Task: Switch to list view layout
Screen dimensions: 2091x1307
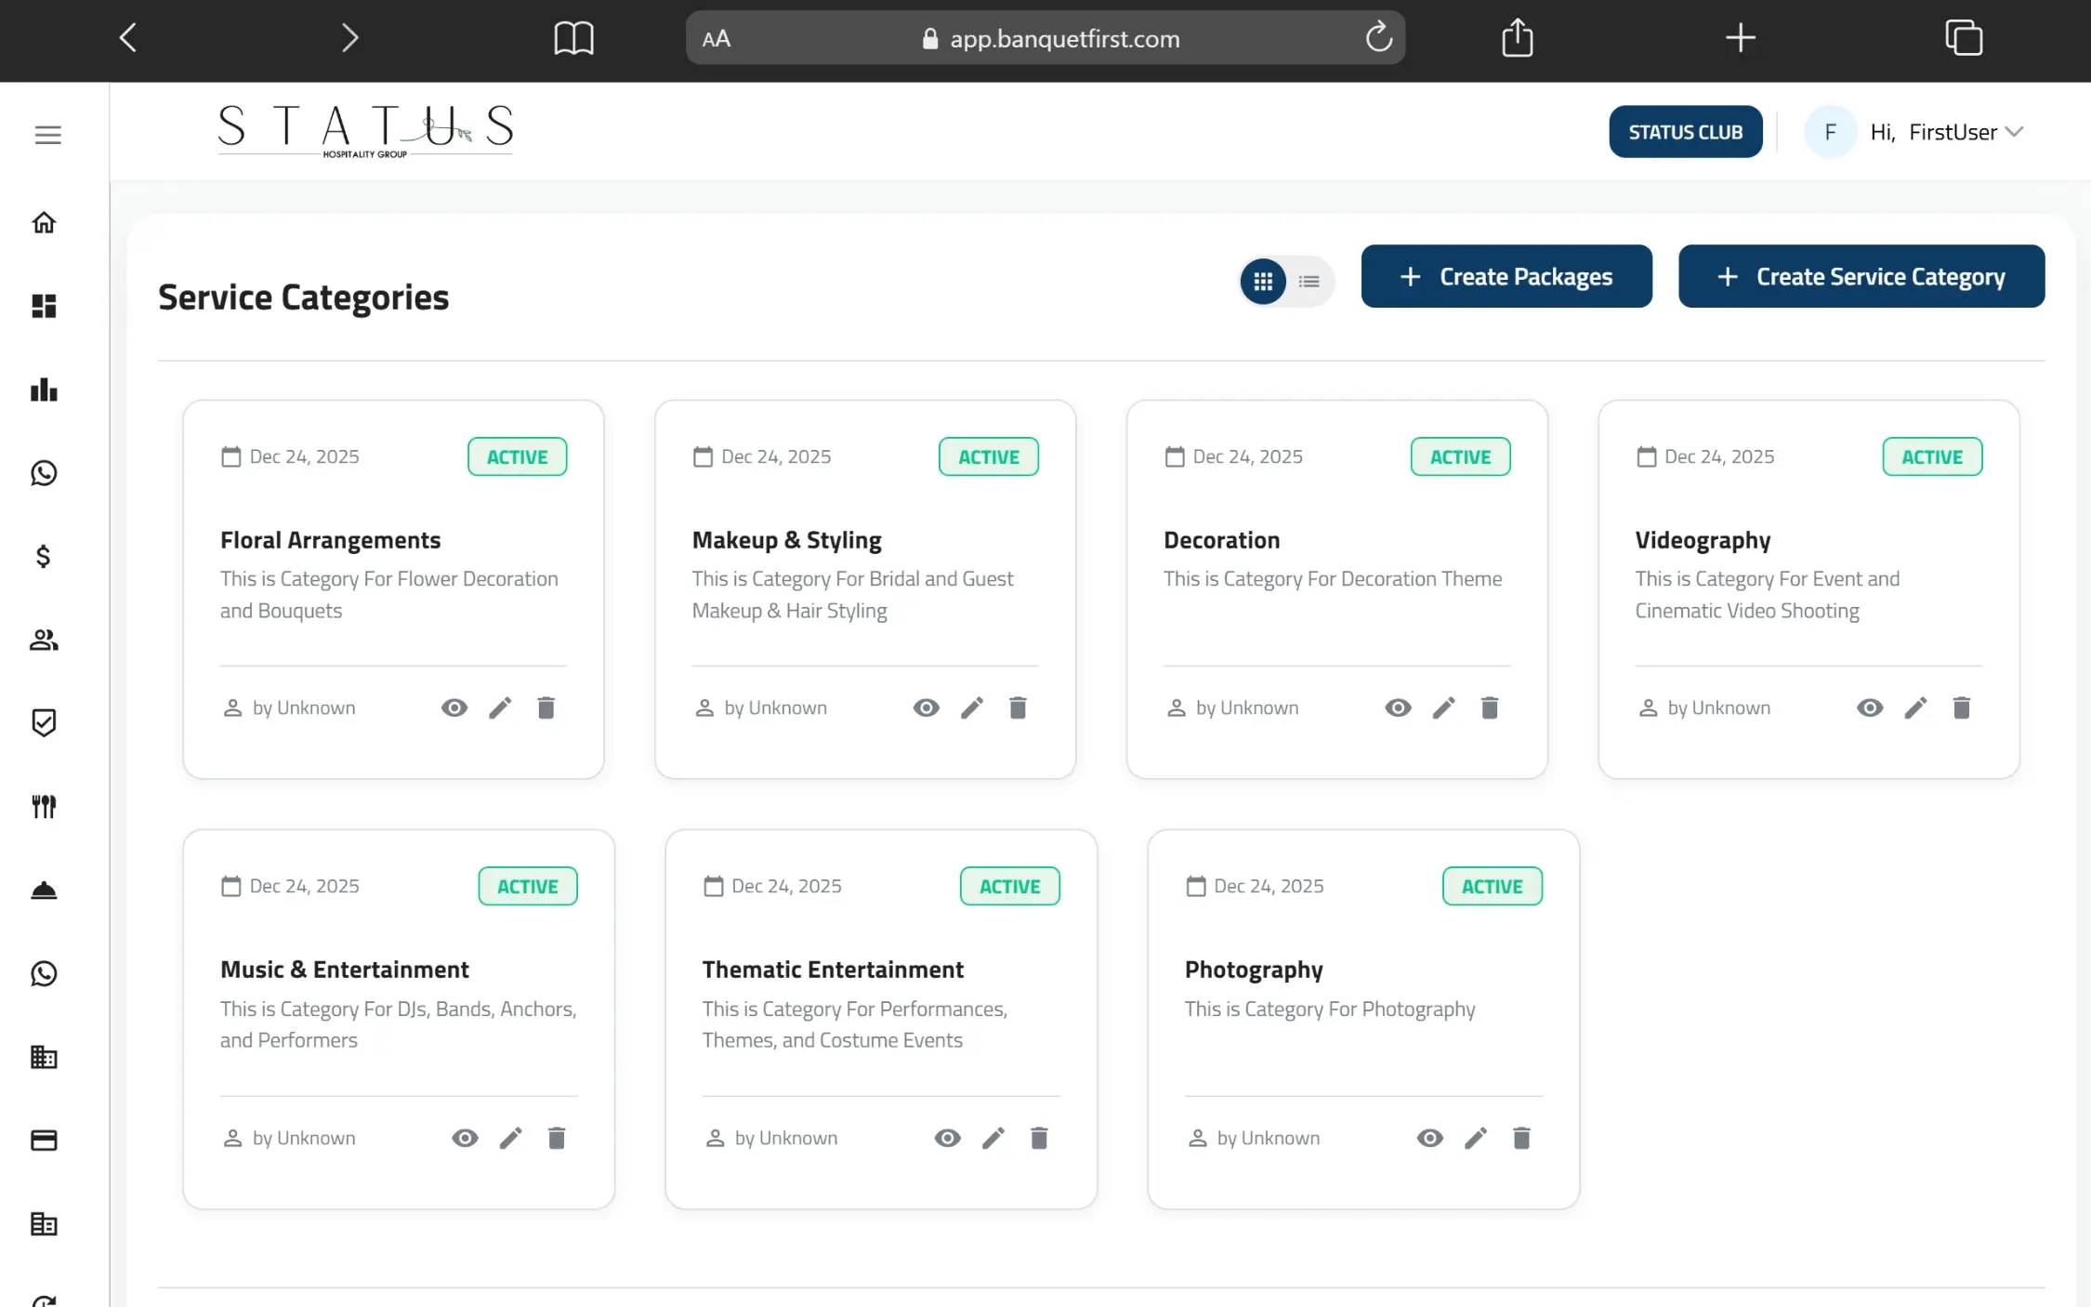Action: (1309, 281)
